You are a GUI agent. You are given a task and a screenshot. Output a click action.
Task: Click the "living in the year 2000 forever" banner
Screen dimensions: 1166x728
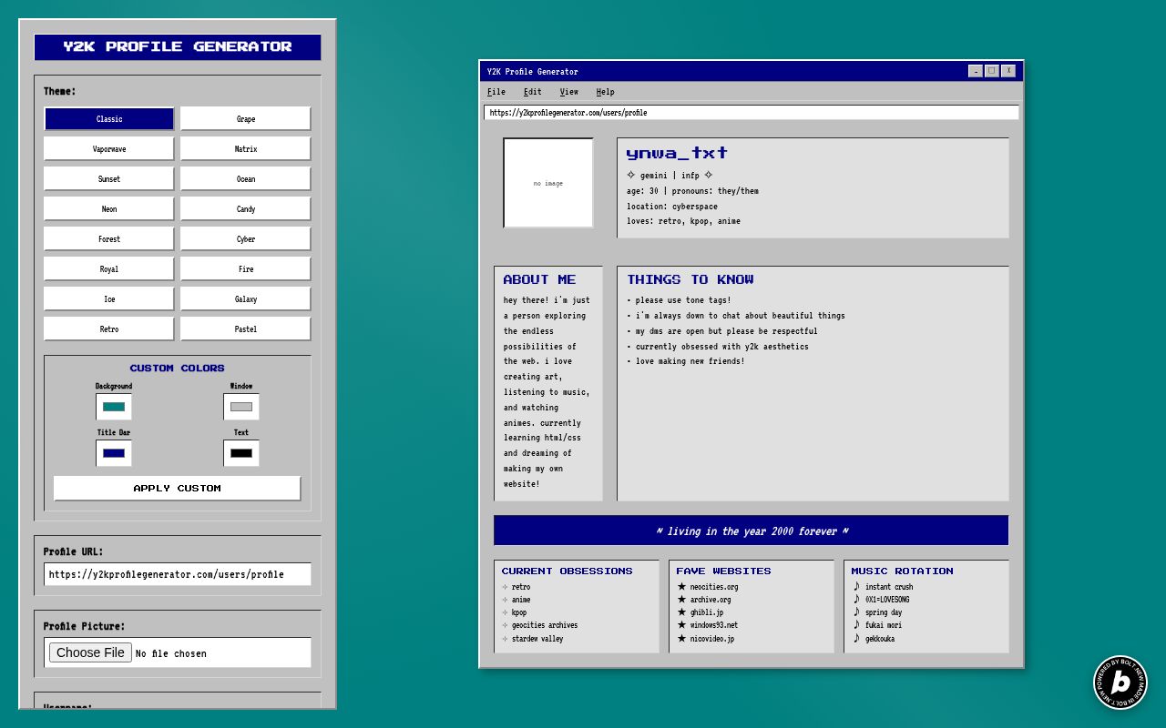(x=752, y=531)
